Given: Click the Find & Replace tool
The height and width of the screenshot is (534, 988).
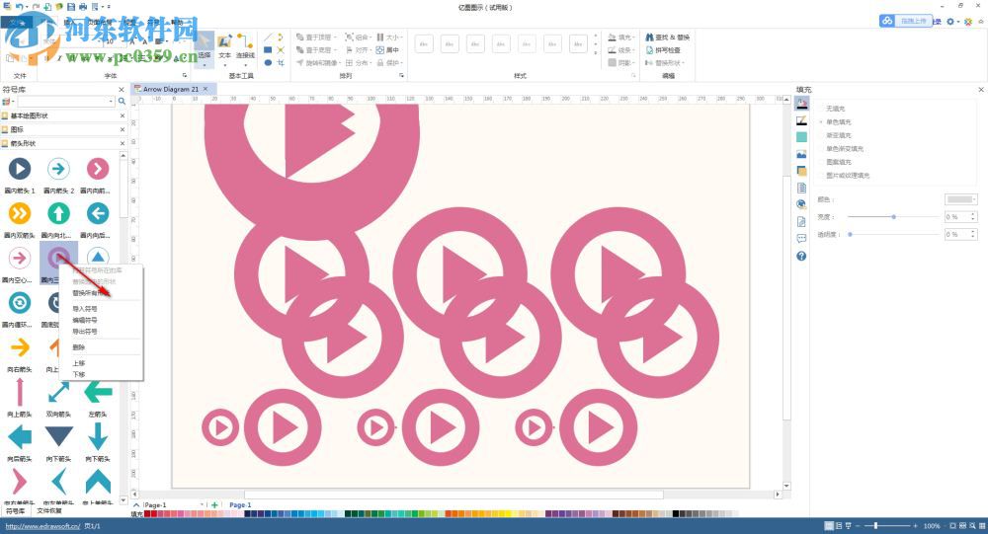Looking at the screenshot, I should point(667,38).
